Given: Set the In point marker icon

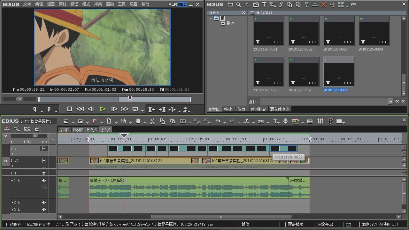Looking at the screenshot, I should click(35, 109).
